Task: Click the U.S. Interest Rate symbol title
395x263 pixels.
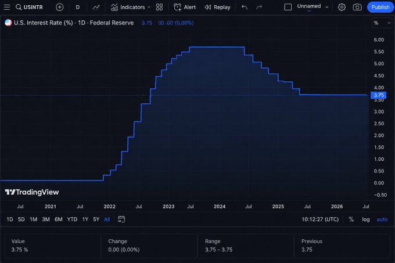Action: pos(74,23)
